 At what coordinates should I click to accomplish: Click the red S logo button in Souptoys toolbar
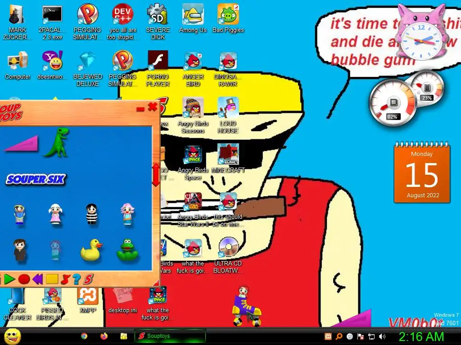point(88,279)
